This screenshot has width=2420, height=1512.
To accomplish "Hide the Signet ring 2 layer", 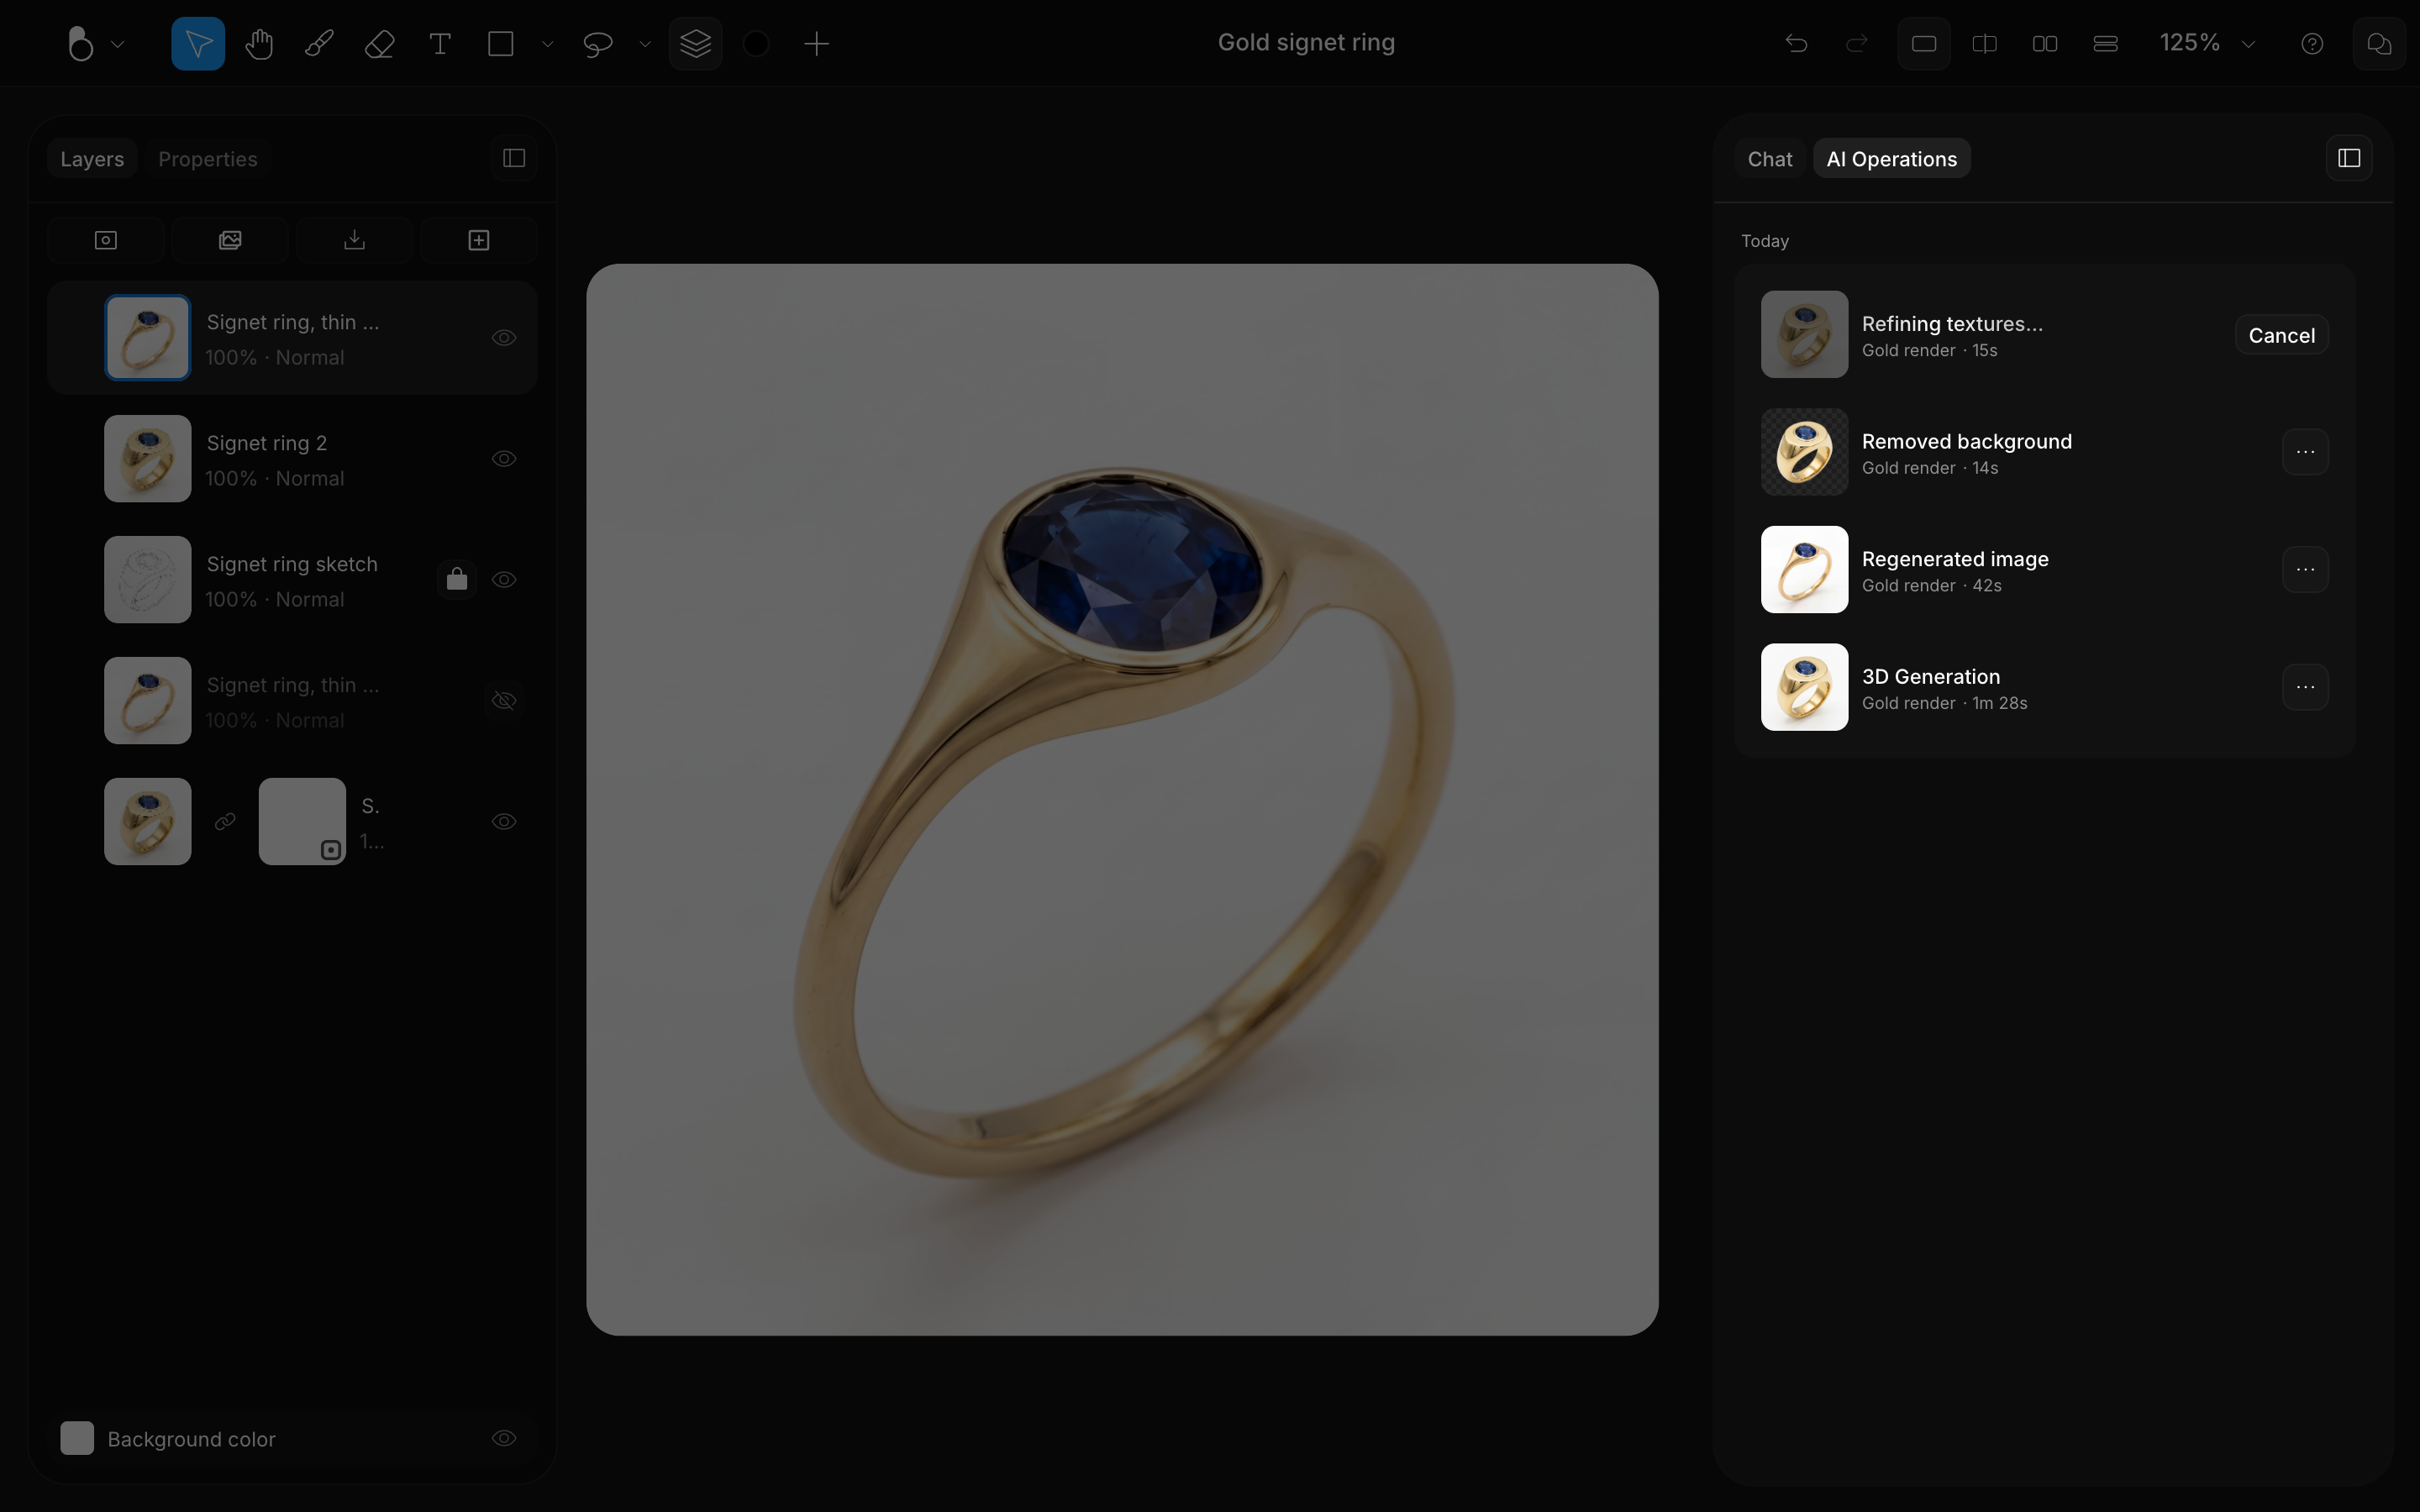I will 504,458.
